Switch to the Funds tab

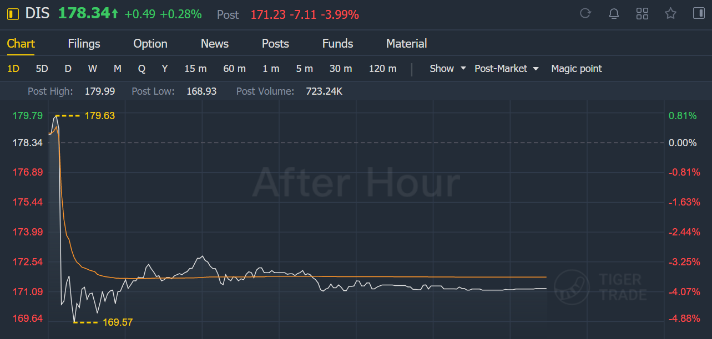pos(337,44)
